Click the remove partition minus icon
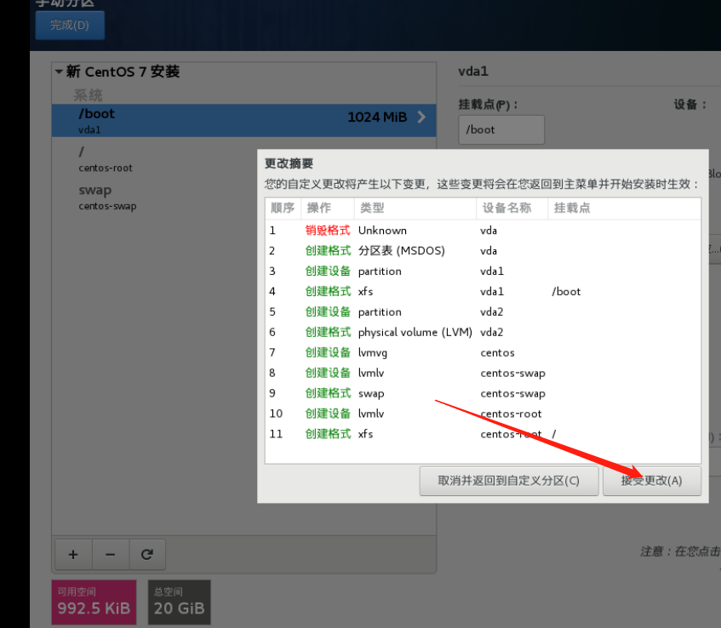Screen dimensions: 721x628 tap(110, 554)
